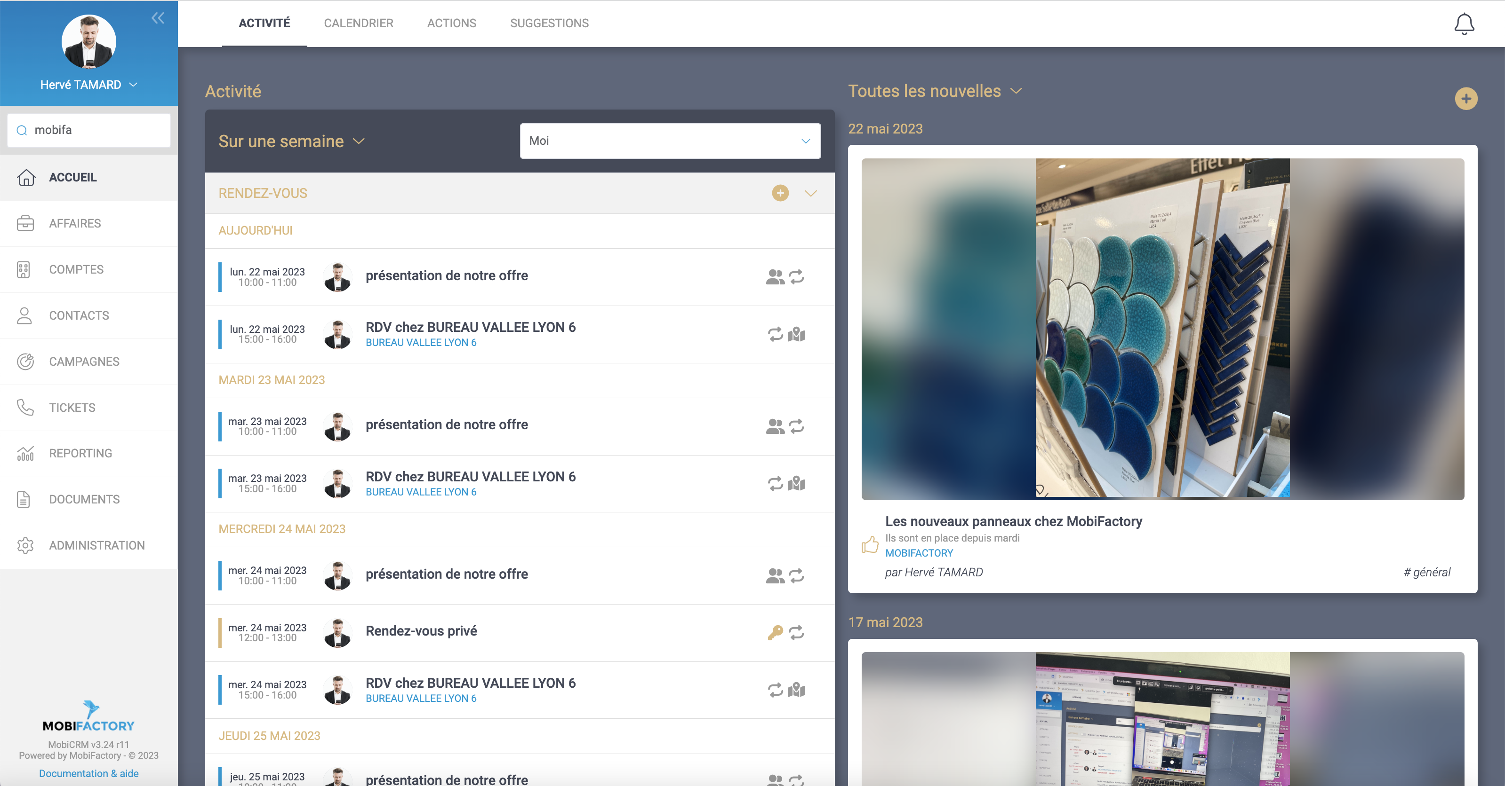Open map for today's 15:00 Bureau Vallee RDV
1505x786 pixels.
(796, 335)
